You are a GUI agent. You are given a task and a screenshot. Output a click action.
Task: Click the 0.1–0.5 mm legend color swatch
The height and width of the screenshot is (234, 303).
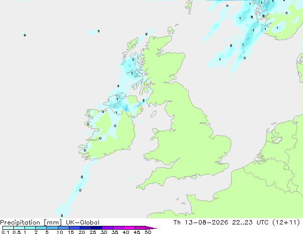point(8,228)
